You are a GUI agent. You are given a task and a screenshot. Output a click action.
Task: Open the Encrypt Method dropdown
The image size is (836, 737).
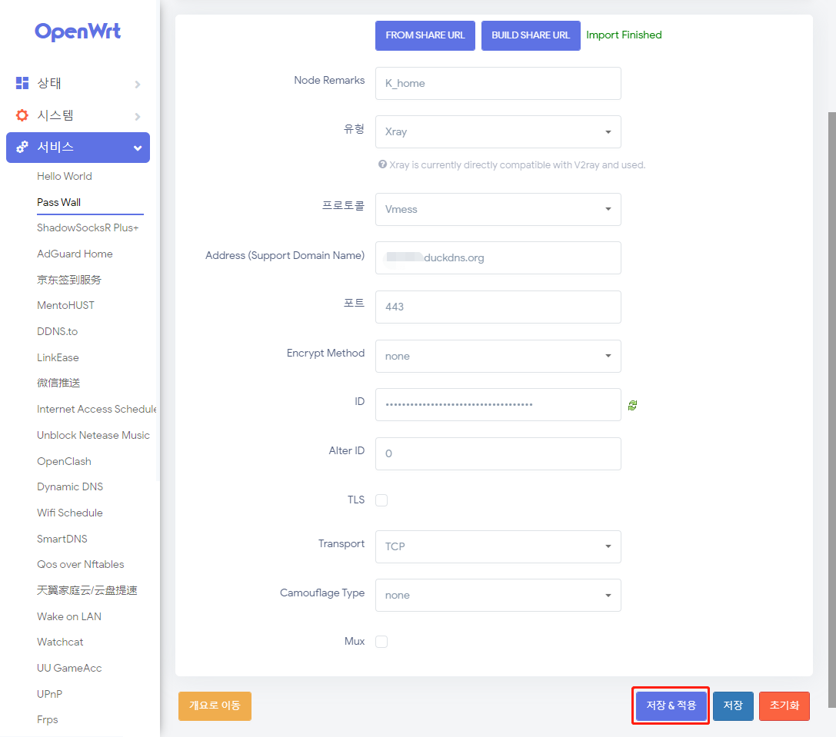point(498,356)
